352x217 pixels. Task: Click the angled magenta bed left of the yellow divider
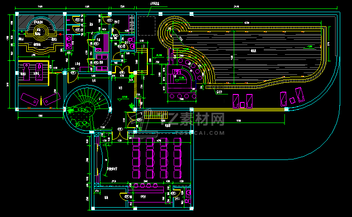pos(30,99)
